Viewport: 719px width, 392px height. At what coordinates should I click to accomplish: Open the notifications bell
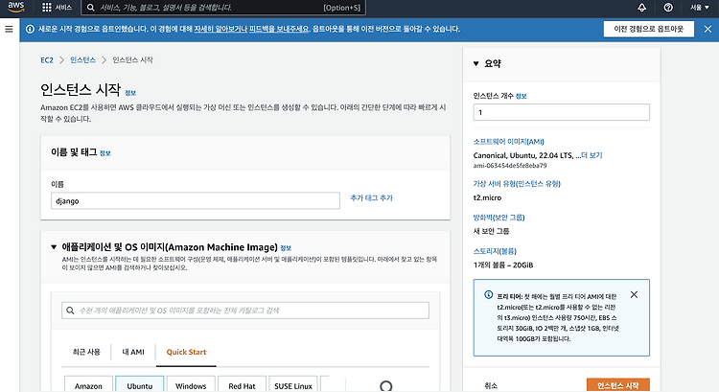(x=641, y=8)
